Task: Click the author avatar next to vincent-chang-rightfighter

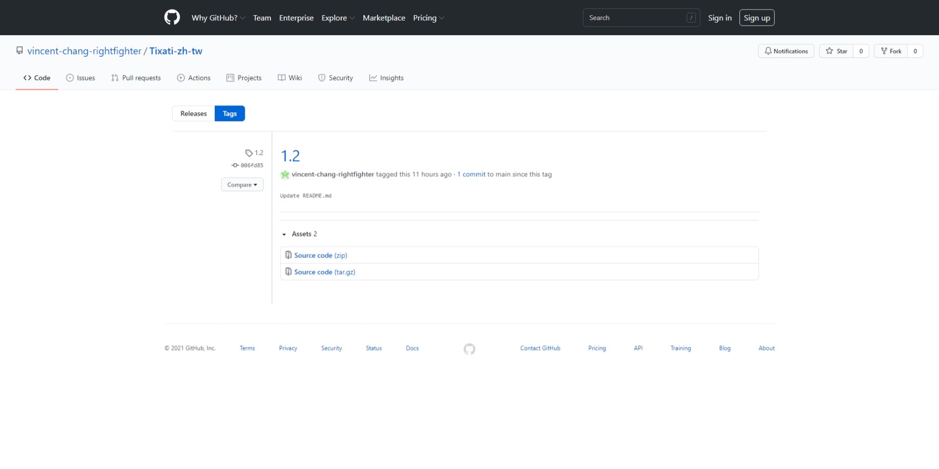Action: (x=285, y=175)
